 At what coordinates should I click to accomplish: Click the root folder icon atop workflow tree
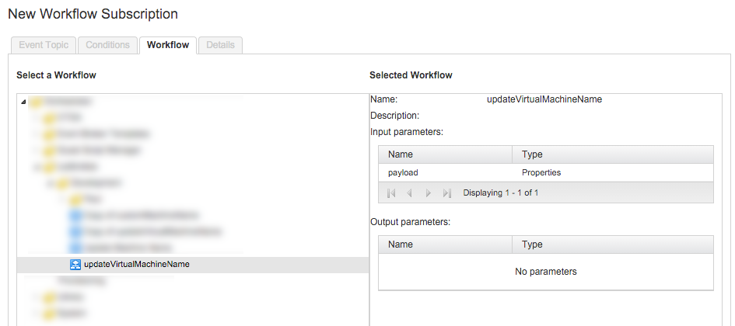[x=37, y=102]
